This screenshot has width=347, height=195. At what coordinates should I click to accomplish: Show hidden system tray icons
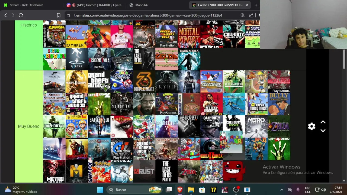click(x=281, y=190)
